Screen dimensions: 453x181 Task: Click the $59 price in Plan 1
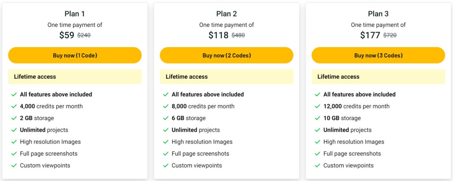pyautogui.click(x=67, y=36)
